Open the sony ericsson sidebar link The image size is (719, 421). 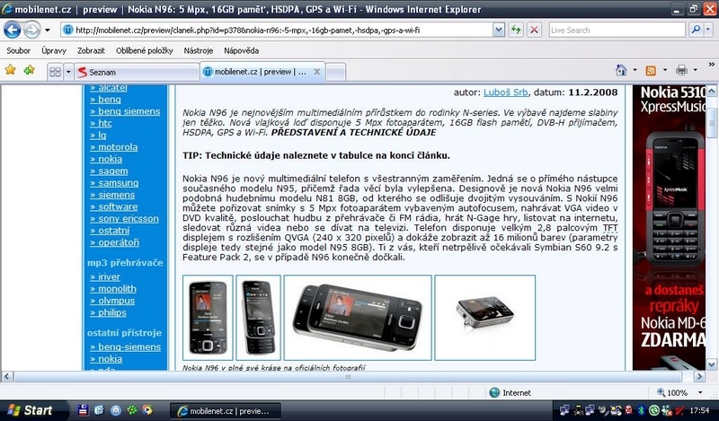coord(124,218)
